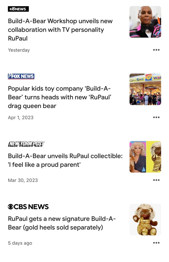
Task: Open the 'Popular kids toy company' headline
Action: [60, 97]
